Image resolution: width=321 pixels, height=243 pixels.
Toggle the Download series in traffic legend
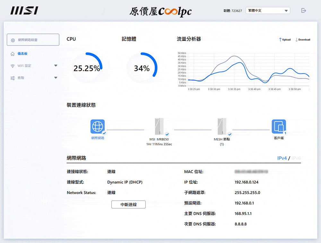302,40
